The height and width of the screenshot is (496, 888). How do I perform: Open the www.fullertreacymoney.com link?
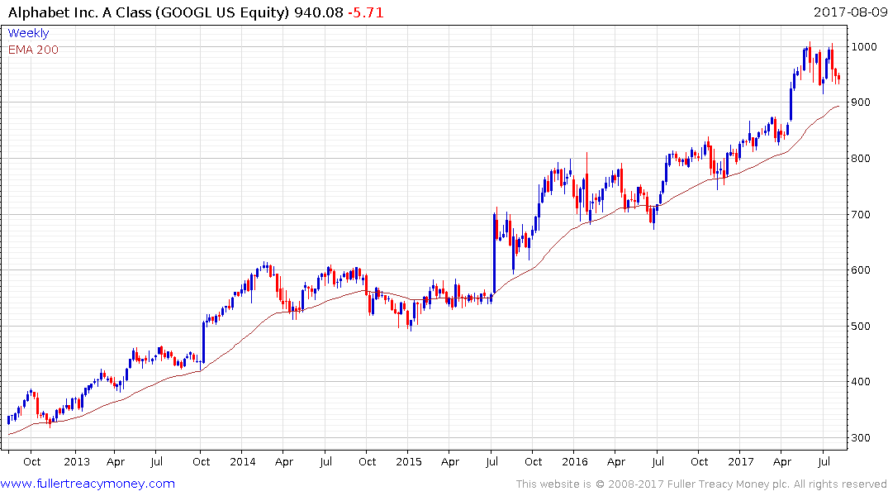88,484
